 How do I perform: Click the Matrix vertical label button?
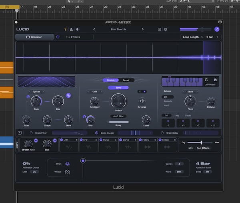[x=17, y=145]
